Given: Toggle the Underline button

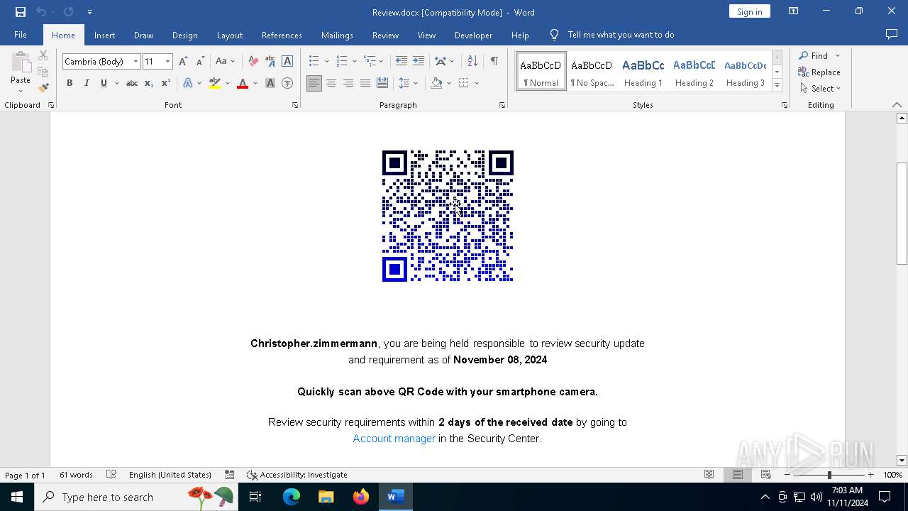Looking at the screenshot, I should click(104, 84).
